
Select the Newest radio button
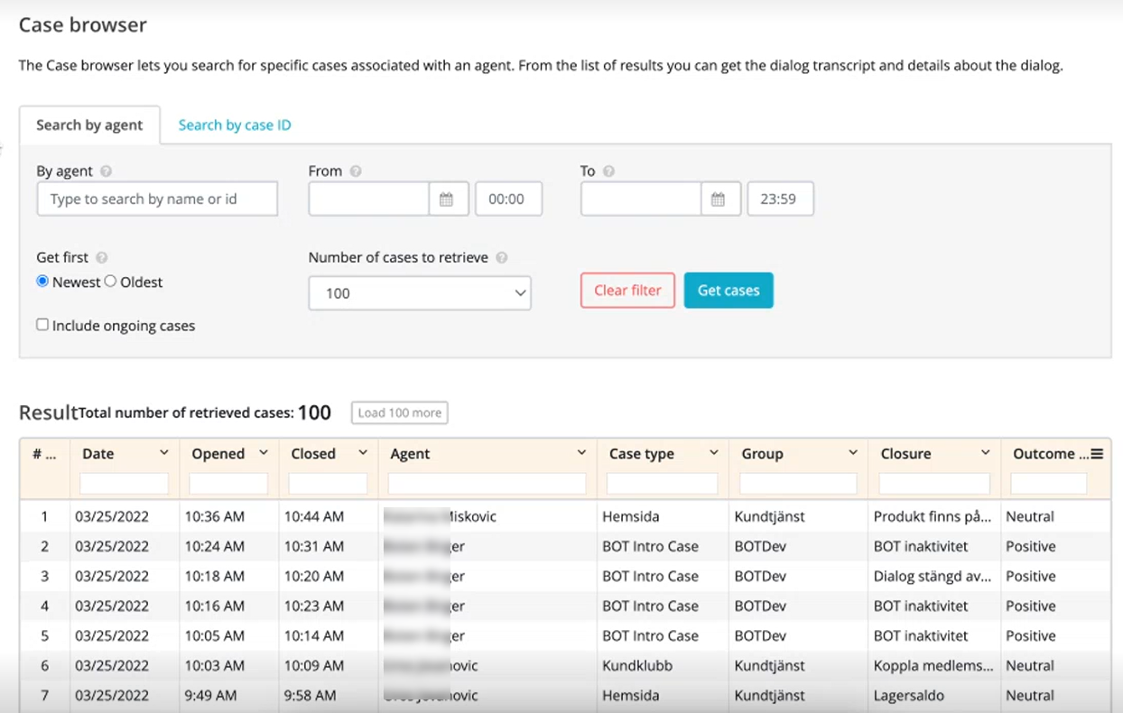pos(42,282)
